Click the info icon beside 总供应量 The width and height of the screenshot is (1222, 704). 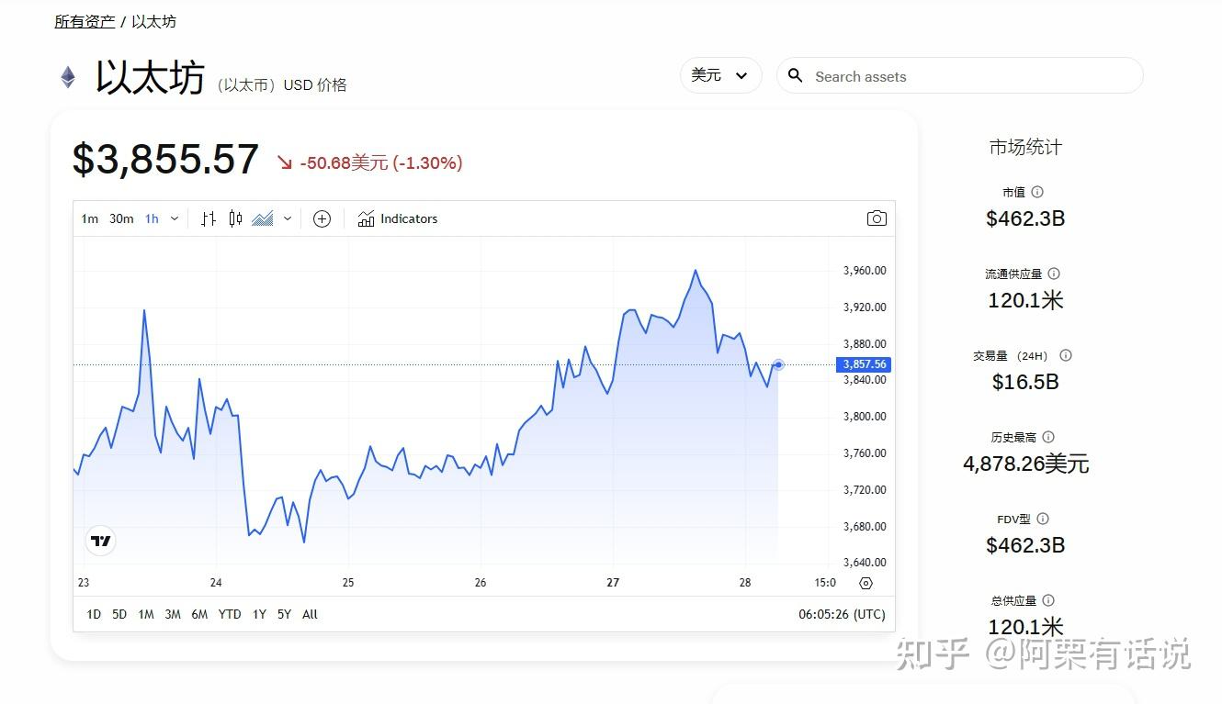point(1048,600)
